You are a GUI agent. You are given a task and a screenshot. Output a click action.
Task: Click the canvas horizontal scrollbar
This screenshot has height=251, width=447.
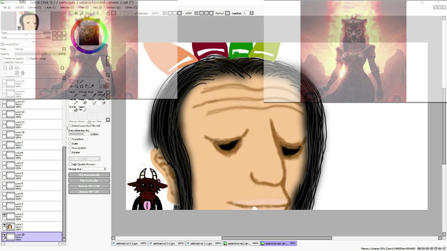(x=277, y=238)
